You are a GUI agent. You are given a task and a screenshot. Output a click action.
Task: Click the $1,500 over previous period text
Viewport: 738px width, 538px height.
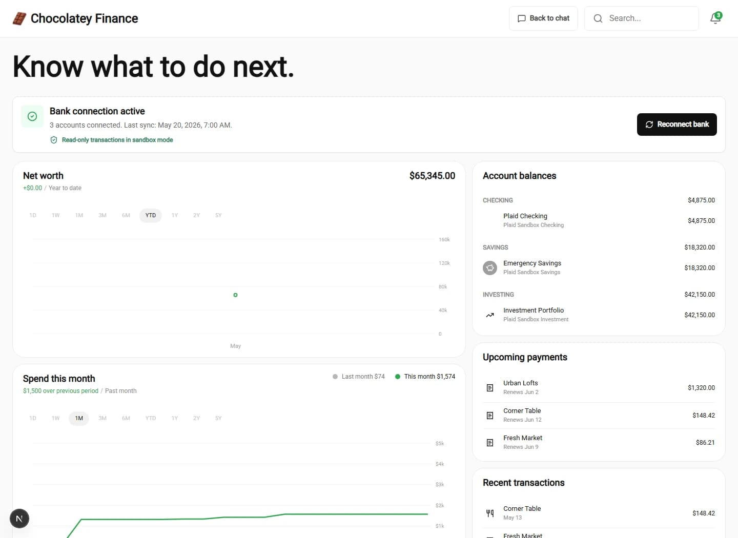(60, 391)
